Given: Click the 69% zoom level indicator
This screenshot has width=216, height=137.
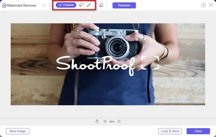Looking at the screenshot, I should (112, 122).
